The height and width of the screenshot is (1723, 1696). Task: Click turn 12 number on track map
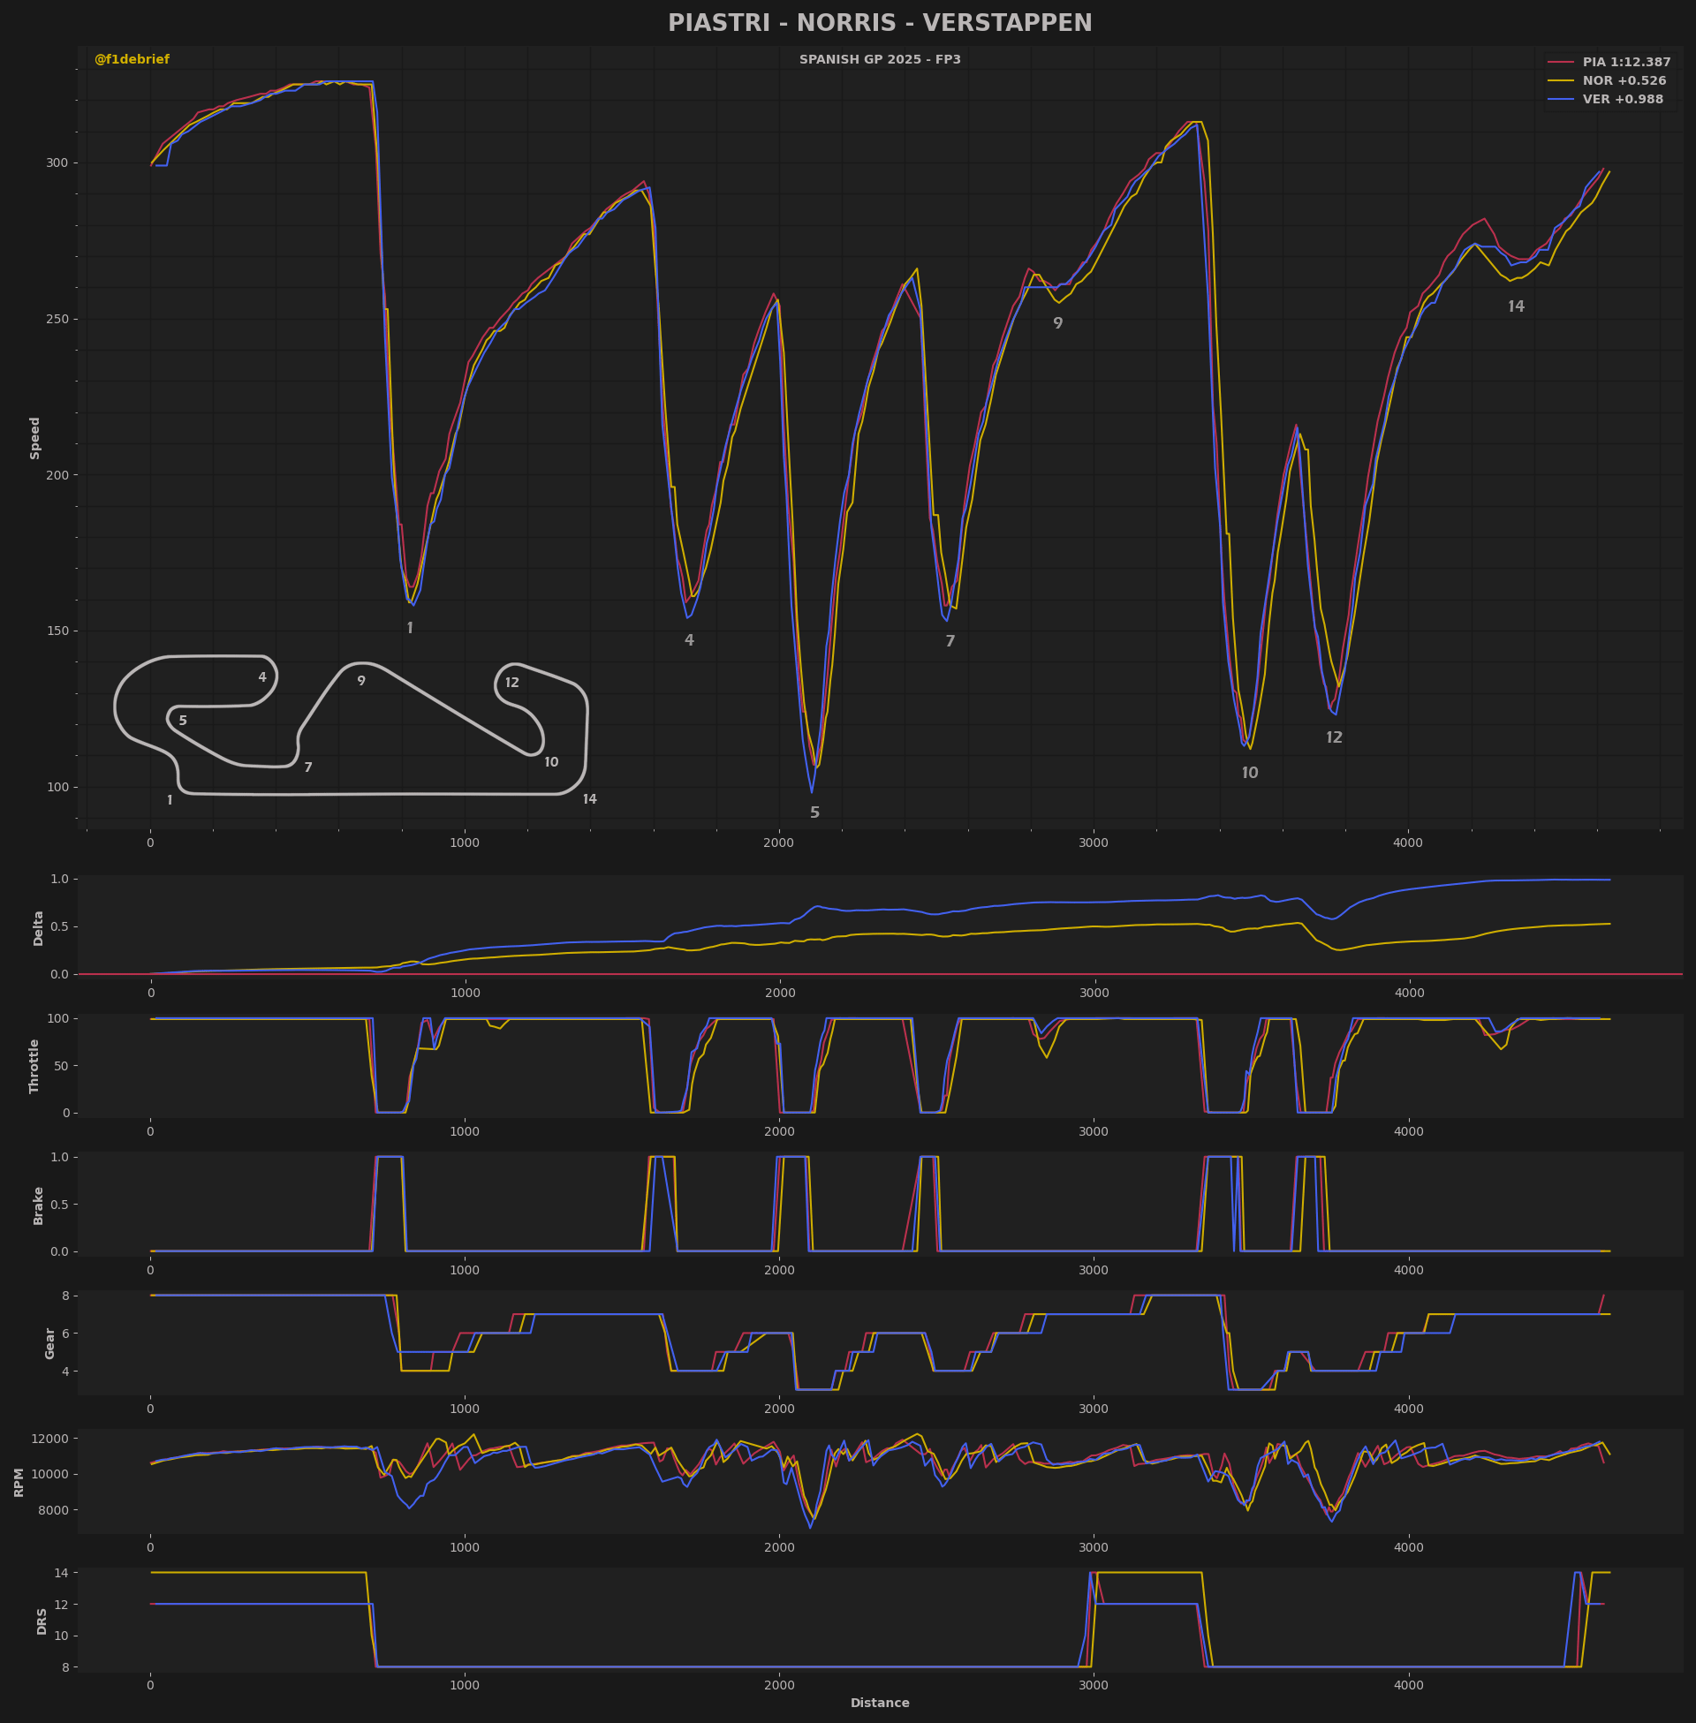(511, 682)
